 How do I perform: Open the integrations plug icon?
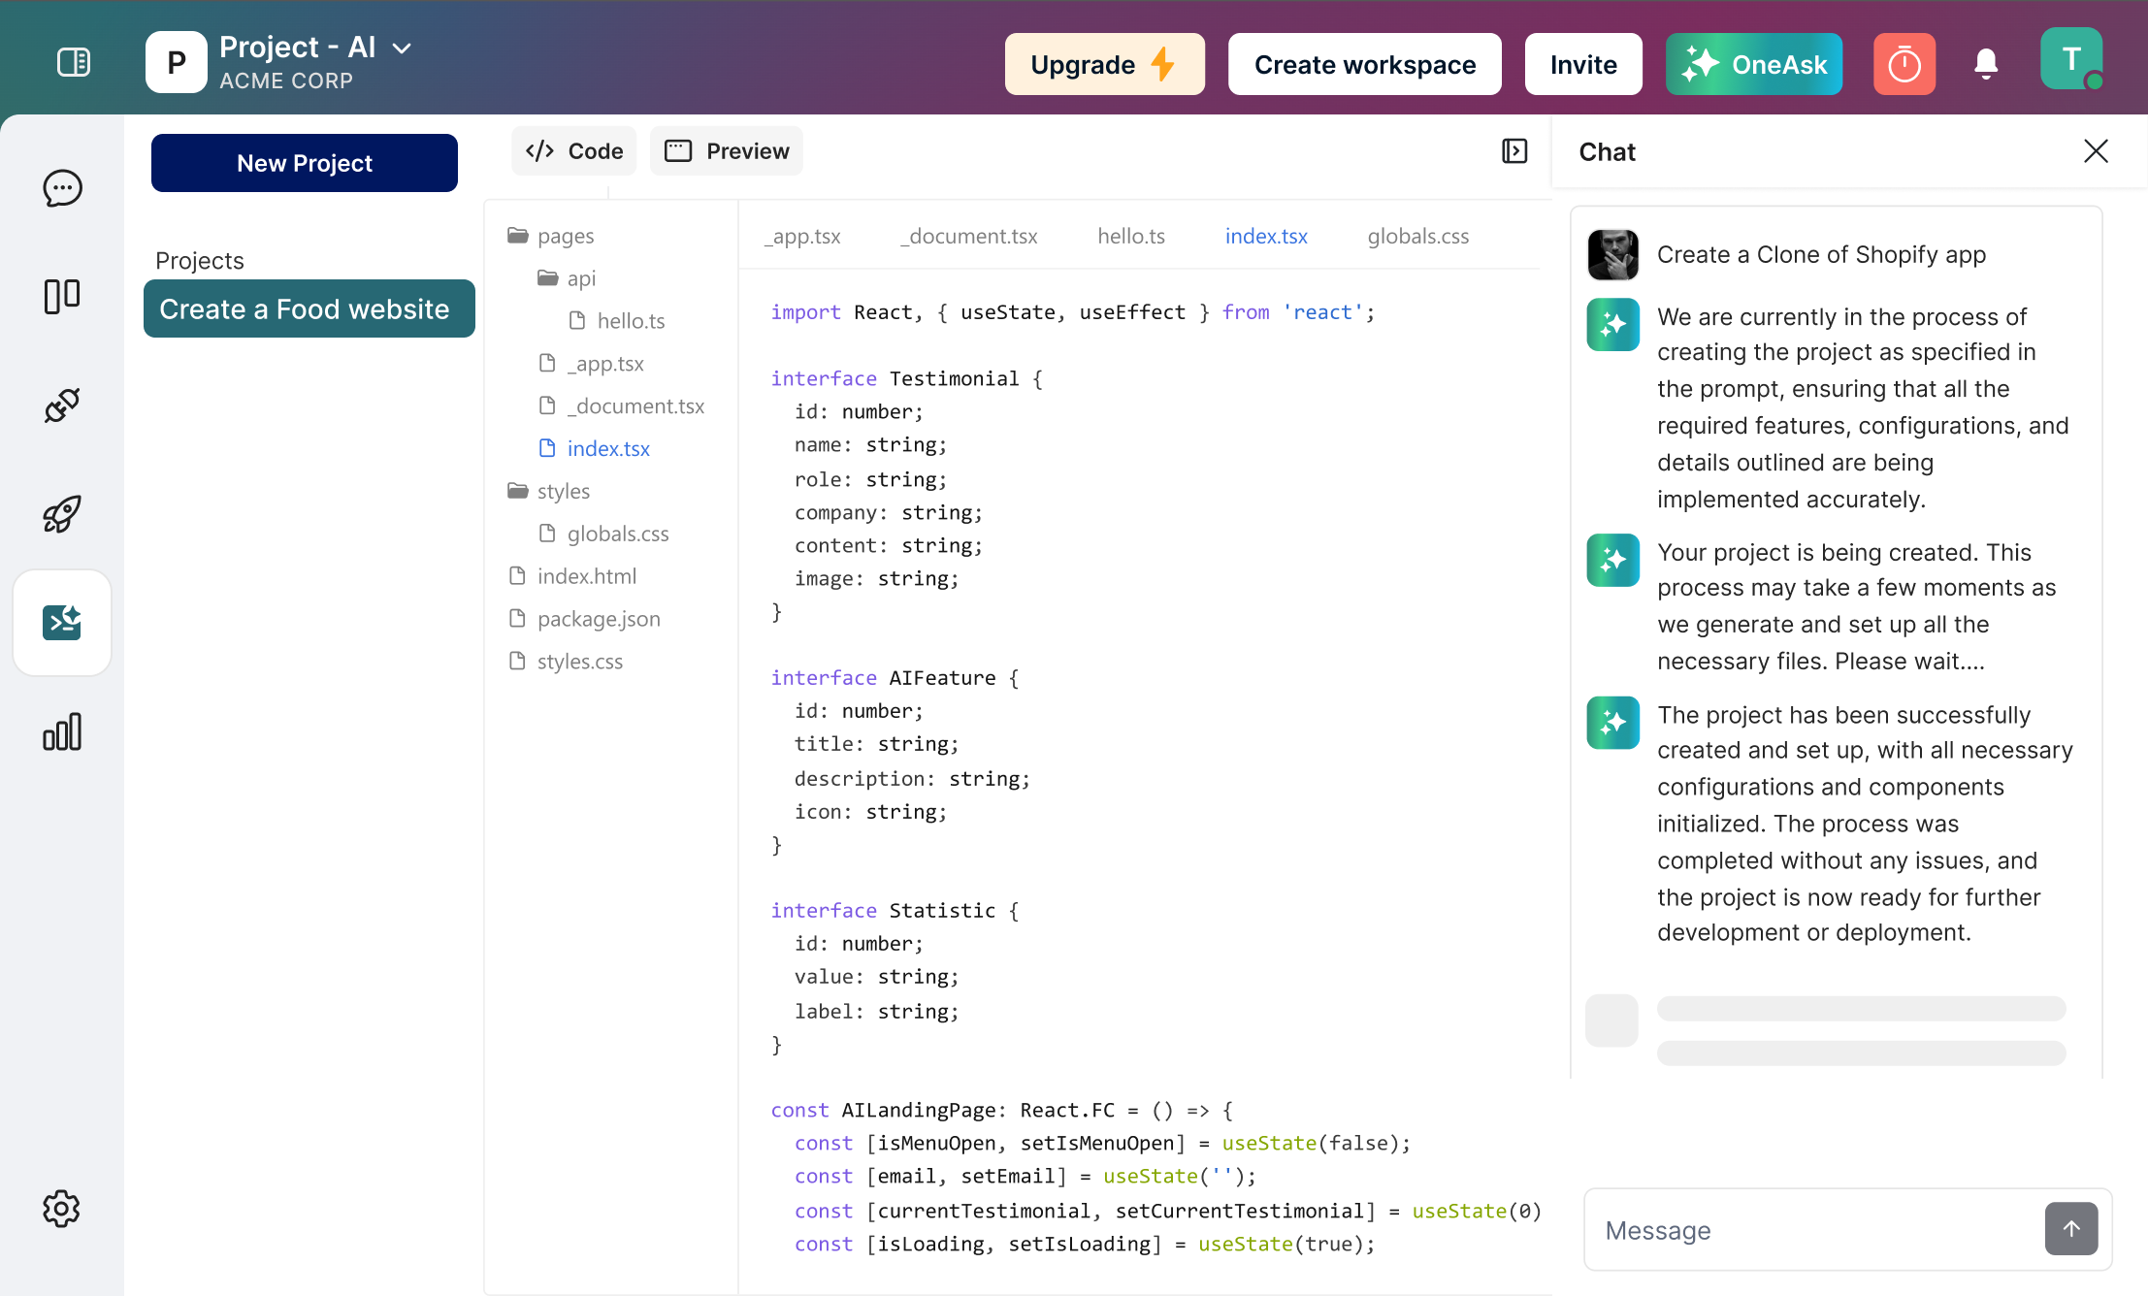tap(62, 405)
